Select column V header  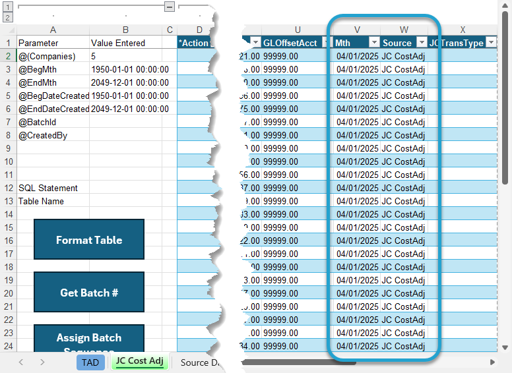click(x=357, y=30)
